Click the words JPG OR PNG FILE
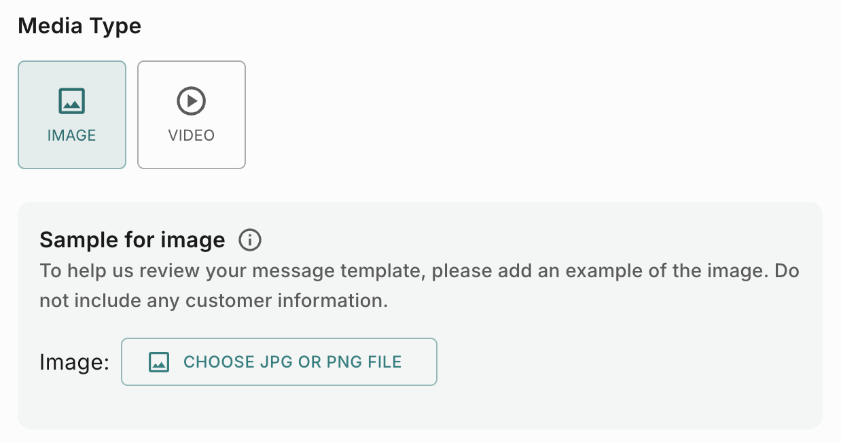Viewport: 841px width, 443px height. click(330, 362)
